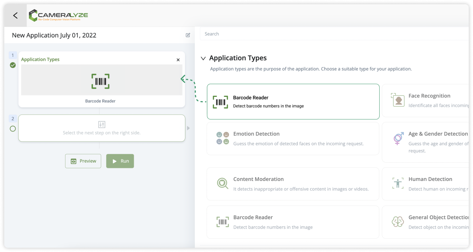Image resolution: width=473 pixels, height=252 pixels.
Task: Click the arrow right of step 2 card
Action: (x=189, y=128)
